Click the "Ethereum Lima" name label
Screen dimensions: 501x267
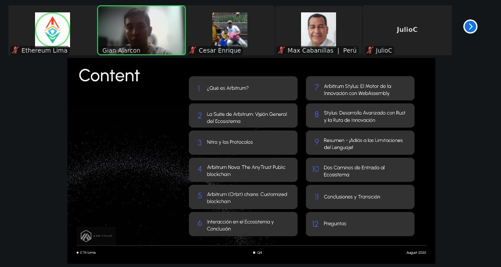point(44,50)
